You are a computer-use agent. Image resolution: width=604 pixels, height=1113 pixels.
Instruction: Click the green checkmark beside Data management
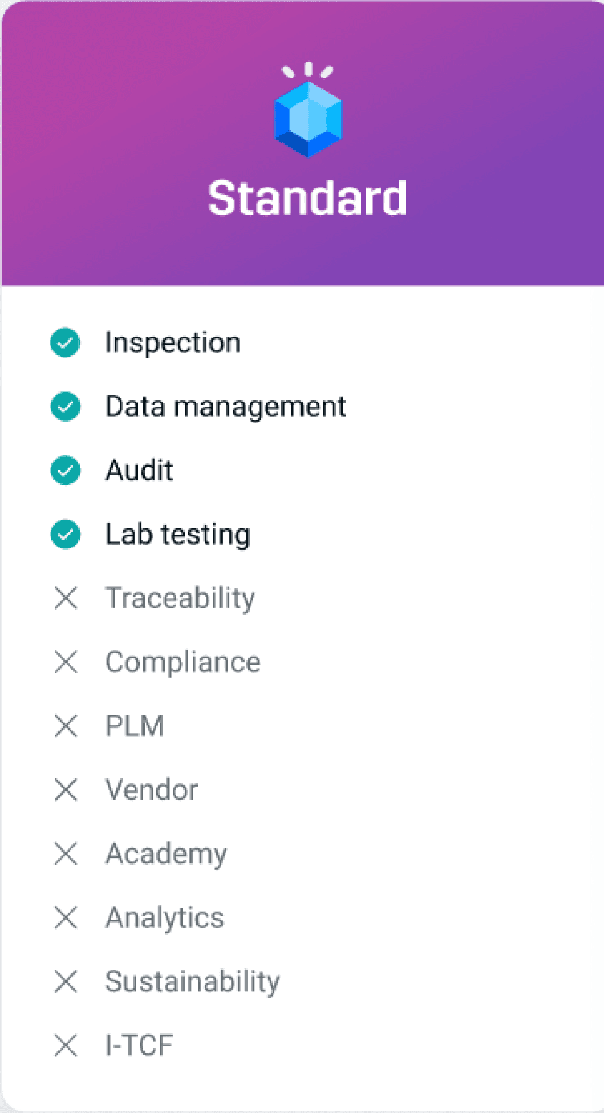65,407
